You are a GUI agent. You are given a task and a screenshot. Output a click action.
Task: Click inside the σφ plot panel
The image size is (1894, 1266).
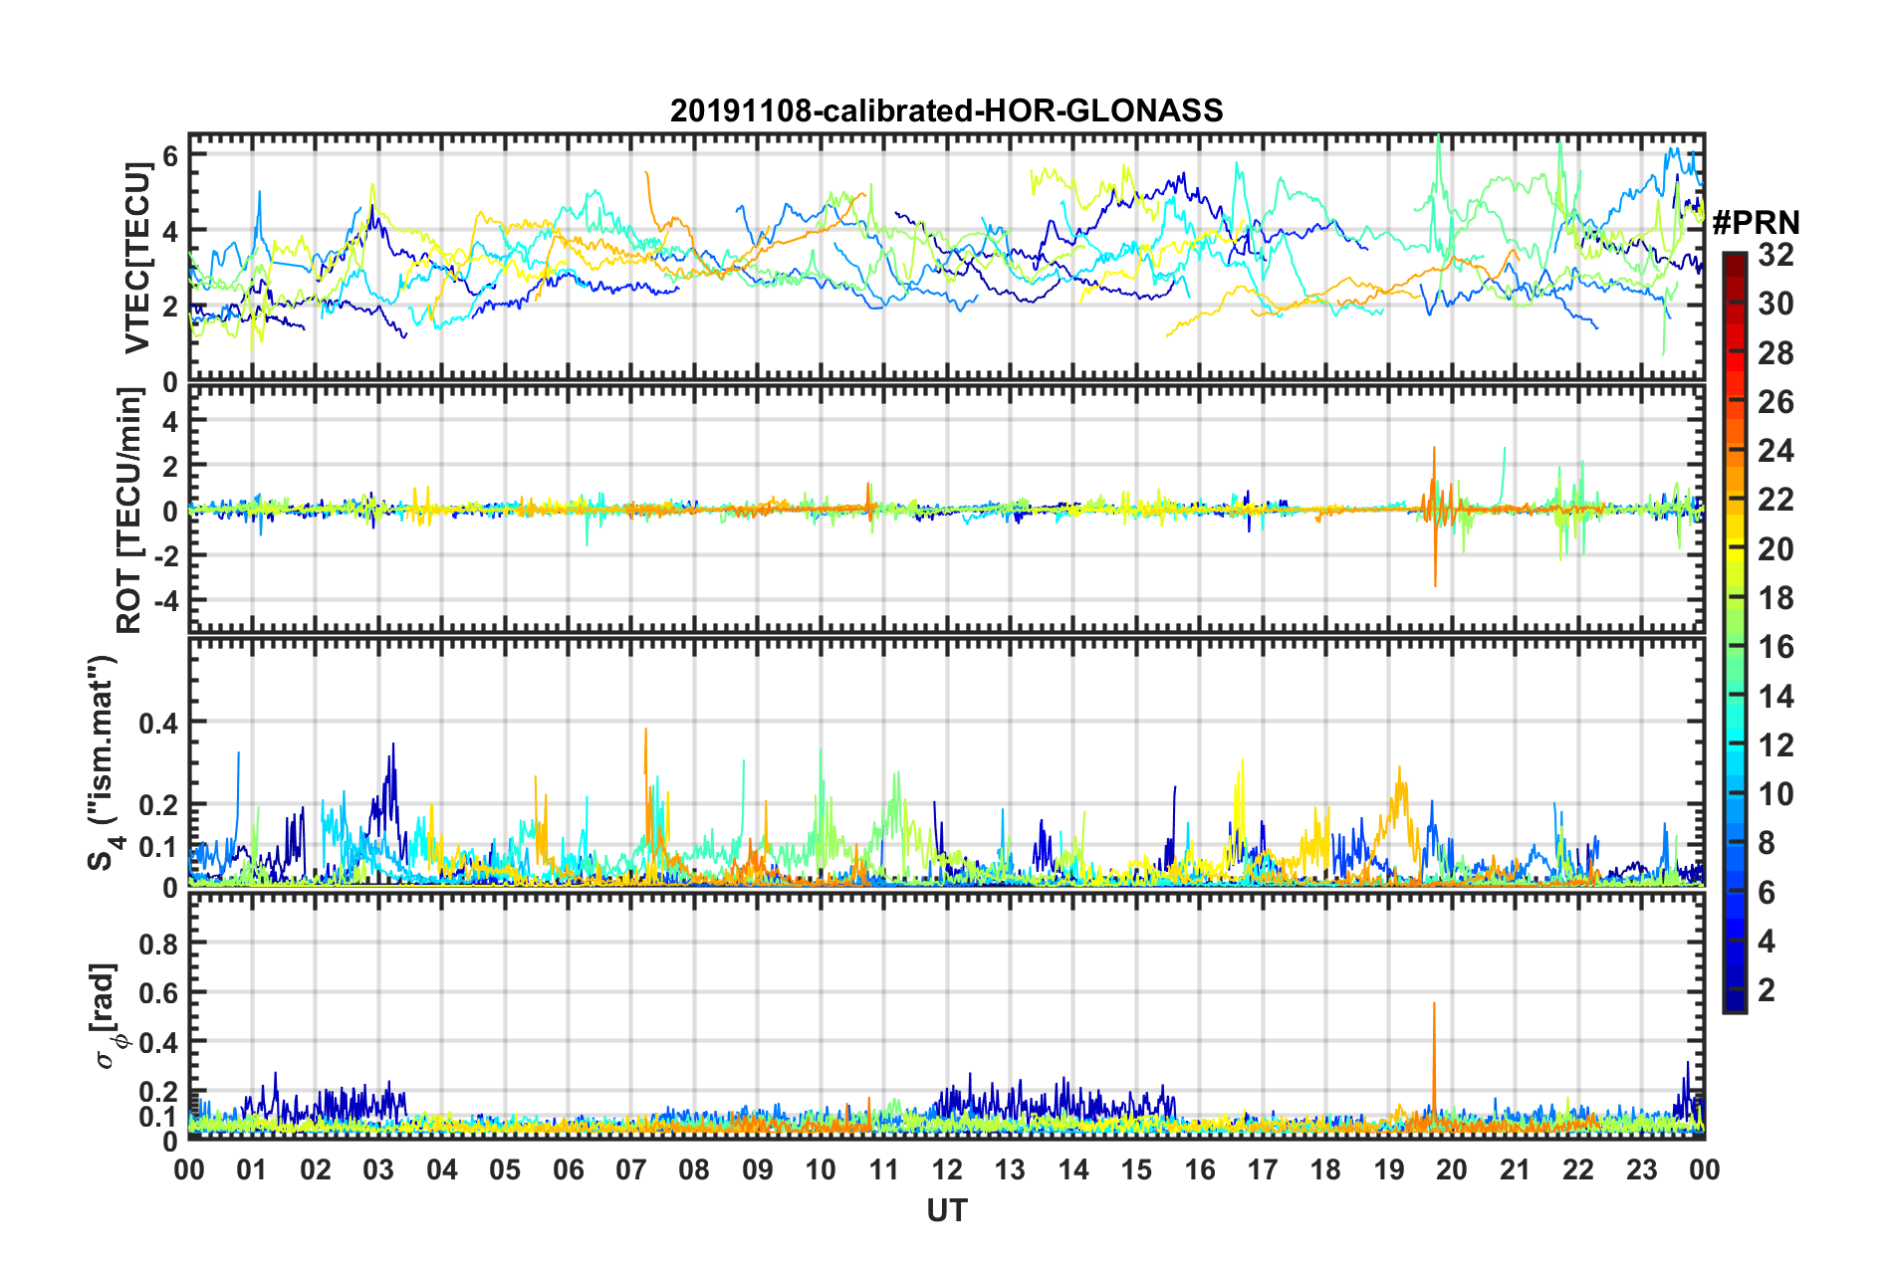946,1016
